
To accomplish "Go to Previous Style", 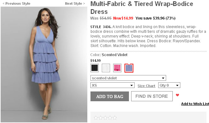I will click(x=16, y=3).
